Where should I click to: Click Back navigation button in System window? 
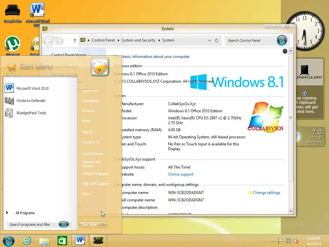[48, 41]
